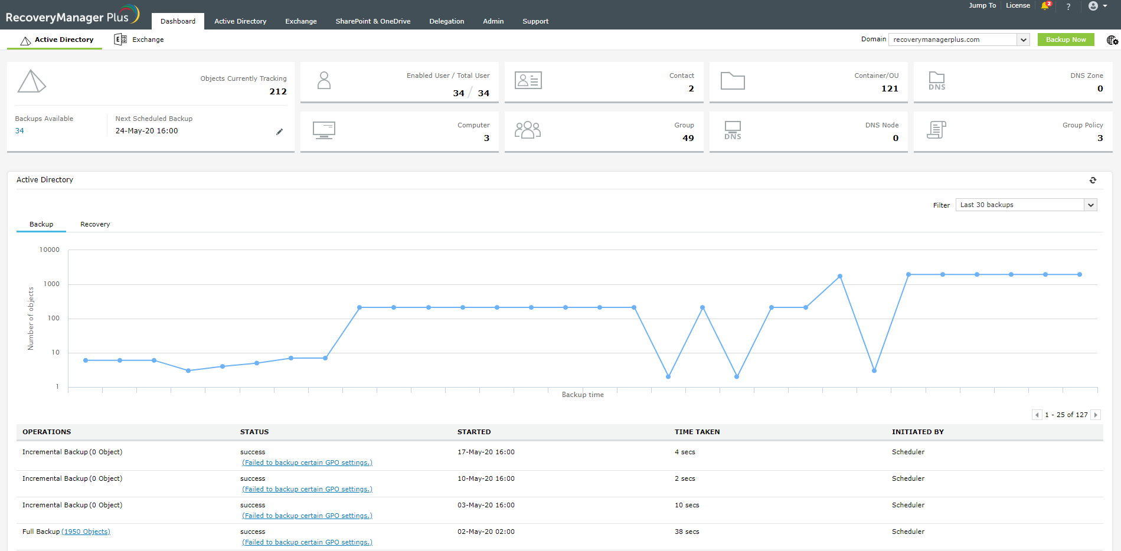Open the SharePoint & OneDrive menu tab
Viewport: 1121px width, 551px height.
pyautogui.click(x=372, y=21)
